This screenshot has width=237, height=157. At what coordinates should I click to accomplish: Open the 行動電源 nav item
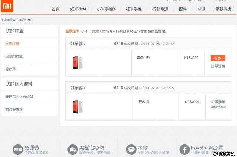(x=160, y=9)
